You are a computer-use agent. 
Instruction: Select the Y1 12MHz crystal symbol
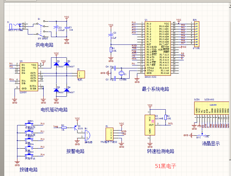click(x=121, y=73)
